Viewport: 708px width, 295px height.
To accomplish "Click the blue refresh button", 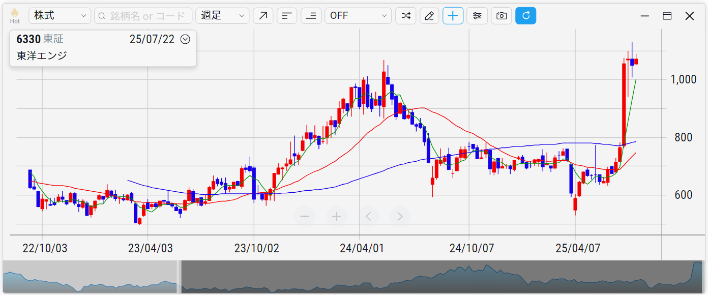I will [525, 16].
